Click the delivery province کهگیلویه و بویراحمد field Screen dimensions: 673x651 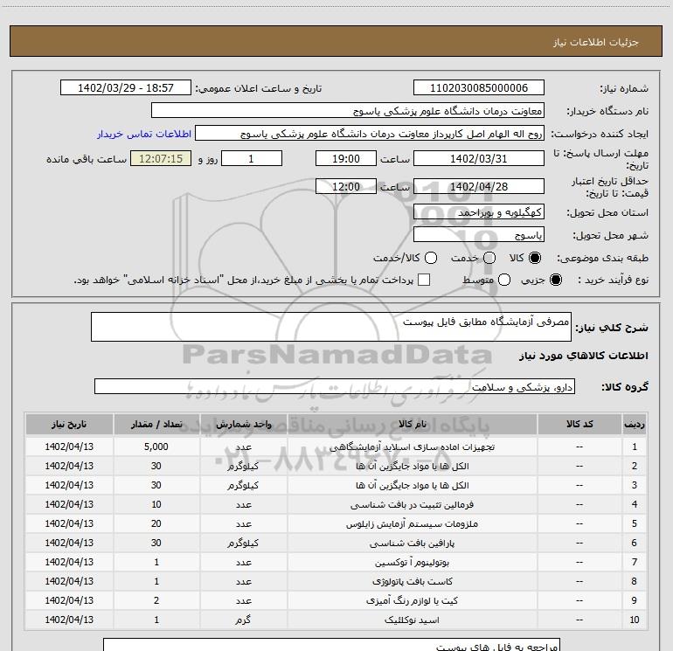(x=478, y=212)
